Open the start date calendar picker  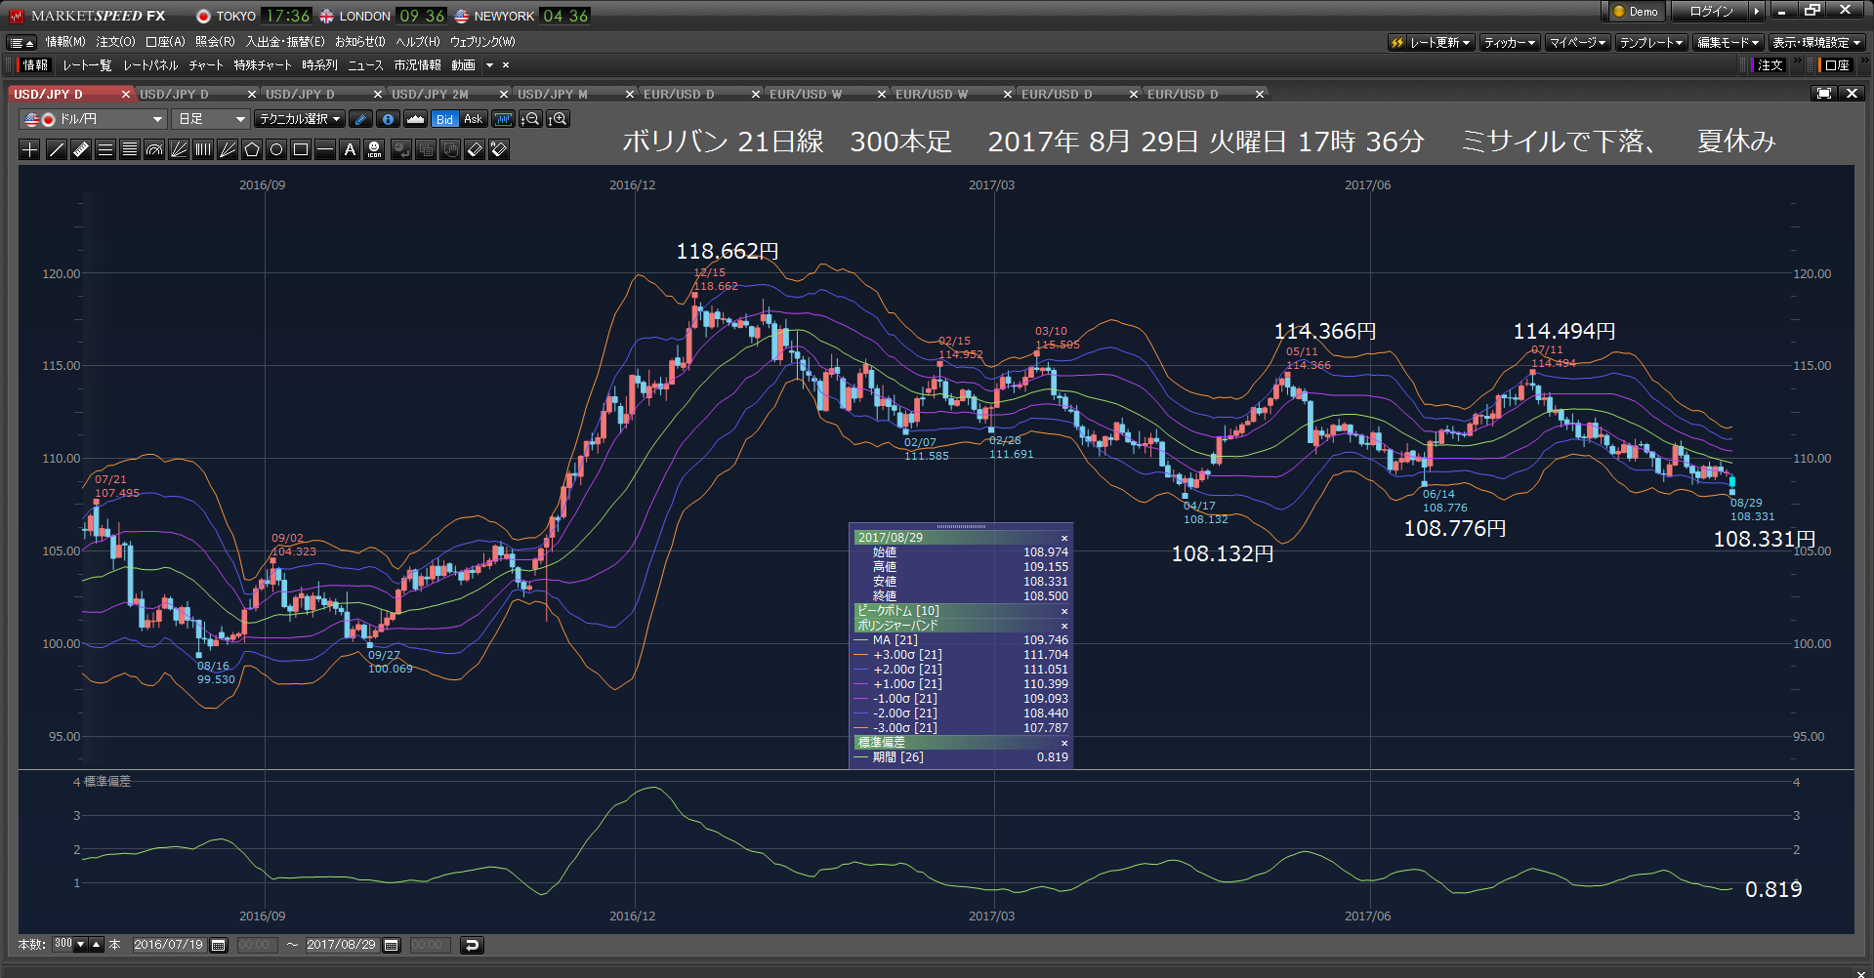[219, 945]
